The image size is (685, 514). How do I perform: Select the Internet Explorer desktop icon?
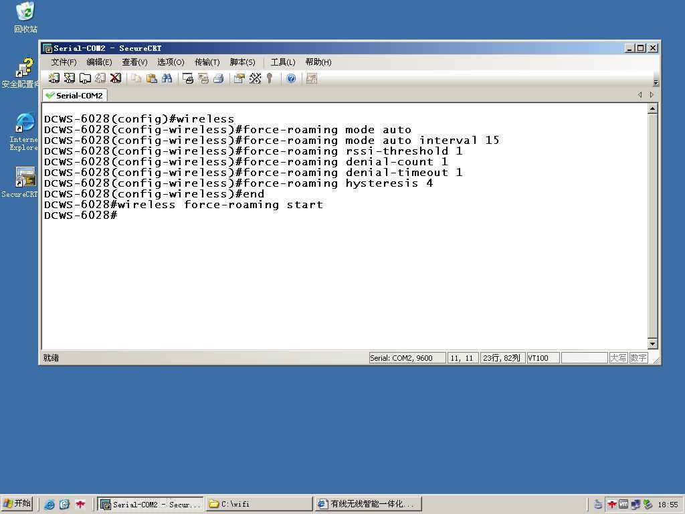click(23, 132)
